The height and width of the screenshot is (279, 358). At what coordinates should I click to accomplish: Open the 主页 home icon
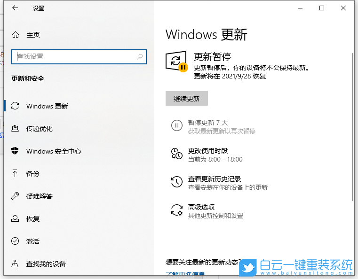[16, 35]
